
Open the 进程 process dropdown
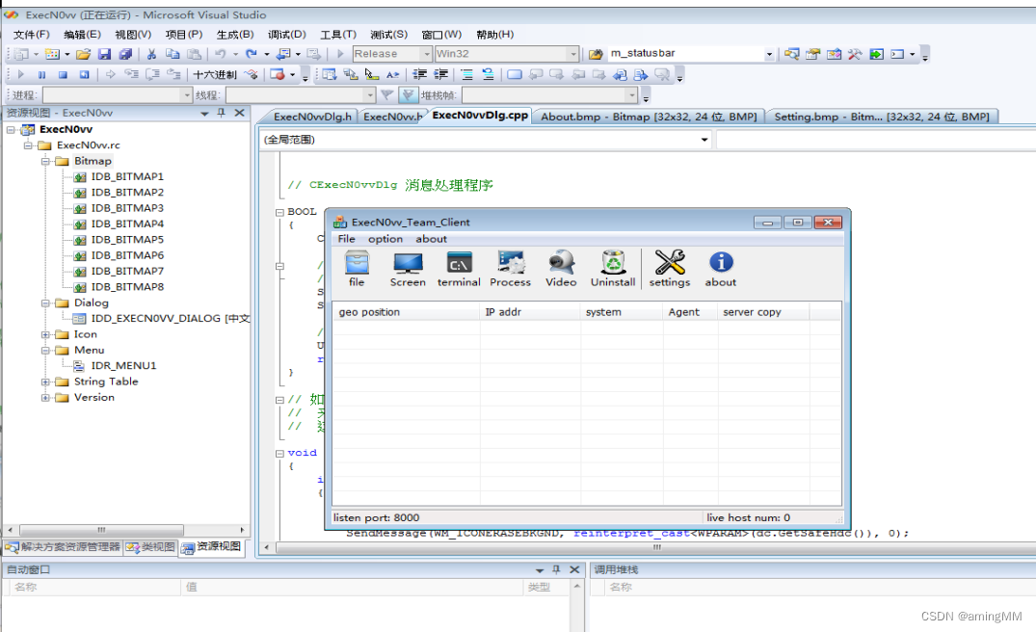(x=186, y=95)
